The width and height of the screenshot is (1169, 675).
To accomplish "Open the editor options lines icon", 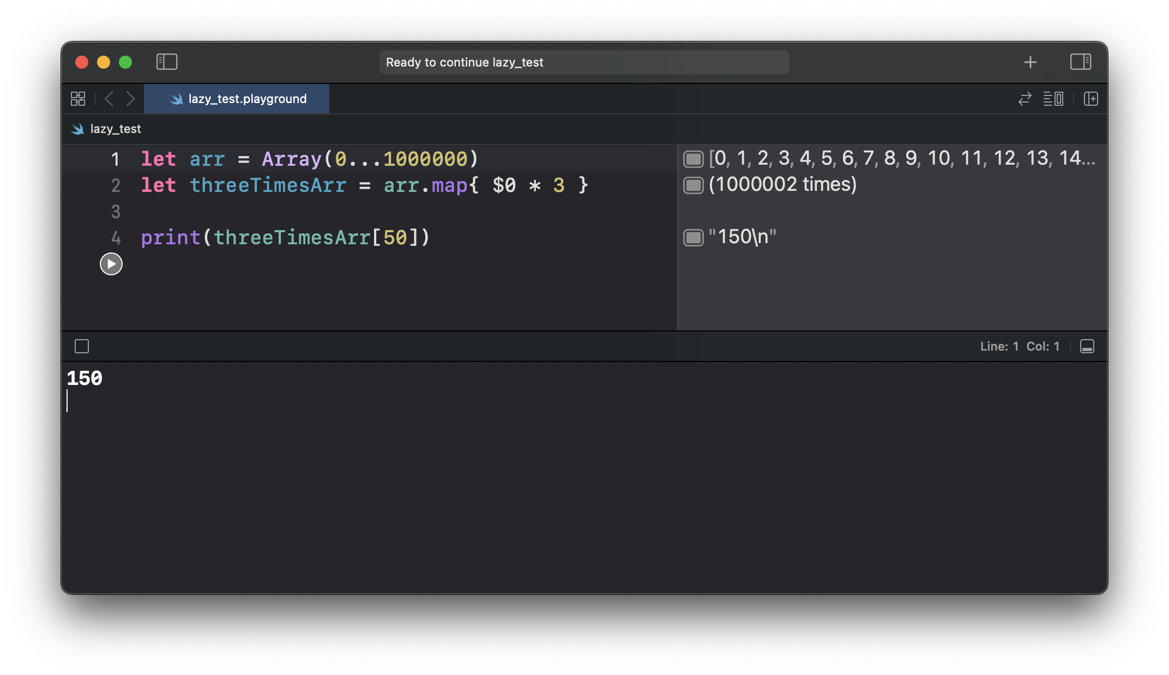I will tap(1053, 99).
